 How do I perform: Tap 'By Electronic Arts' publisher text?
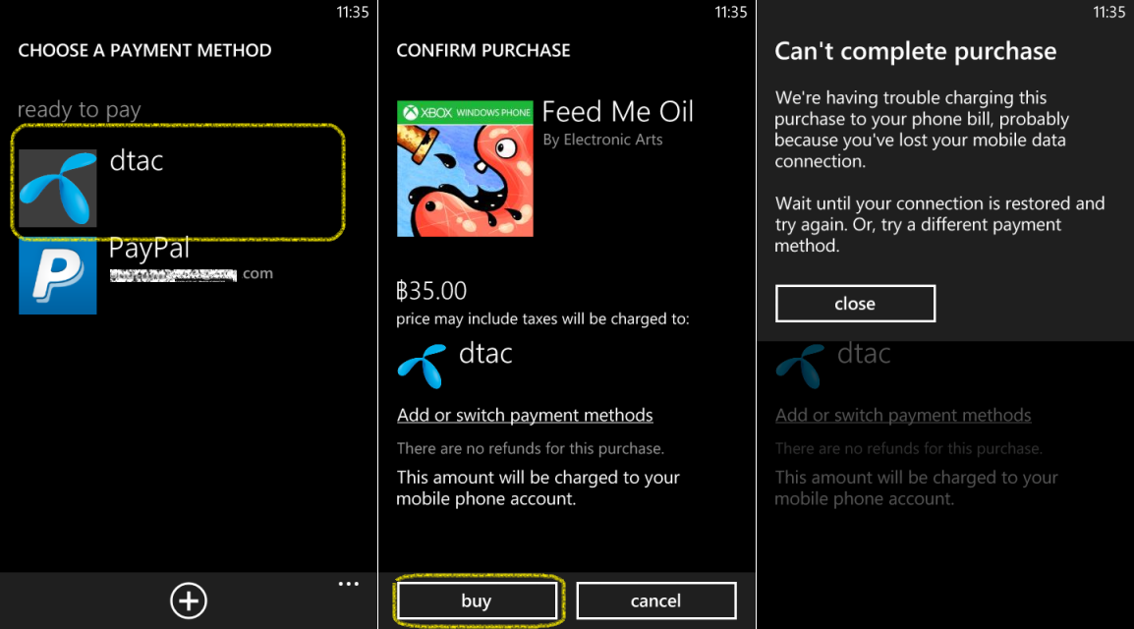click(x=602, y=140)
